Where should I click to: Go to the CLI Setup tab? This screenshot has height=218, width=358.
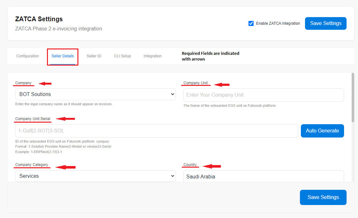[123, 56]
